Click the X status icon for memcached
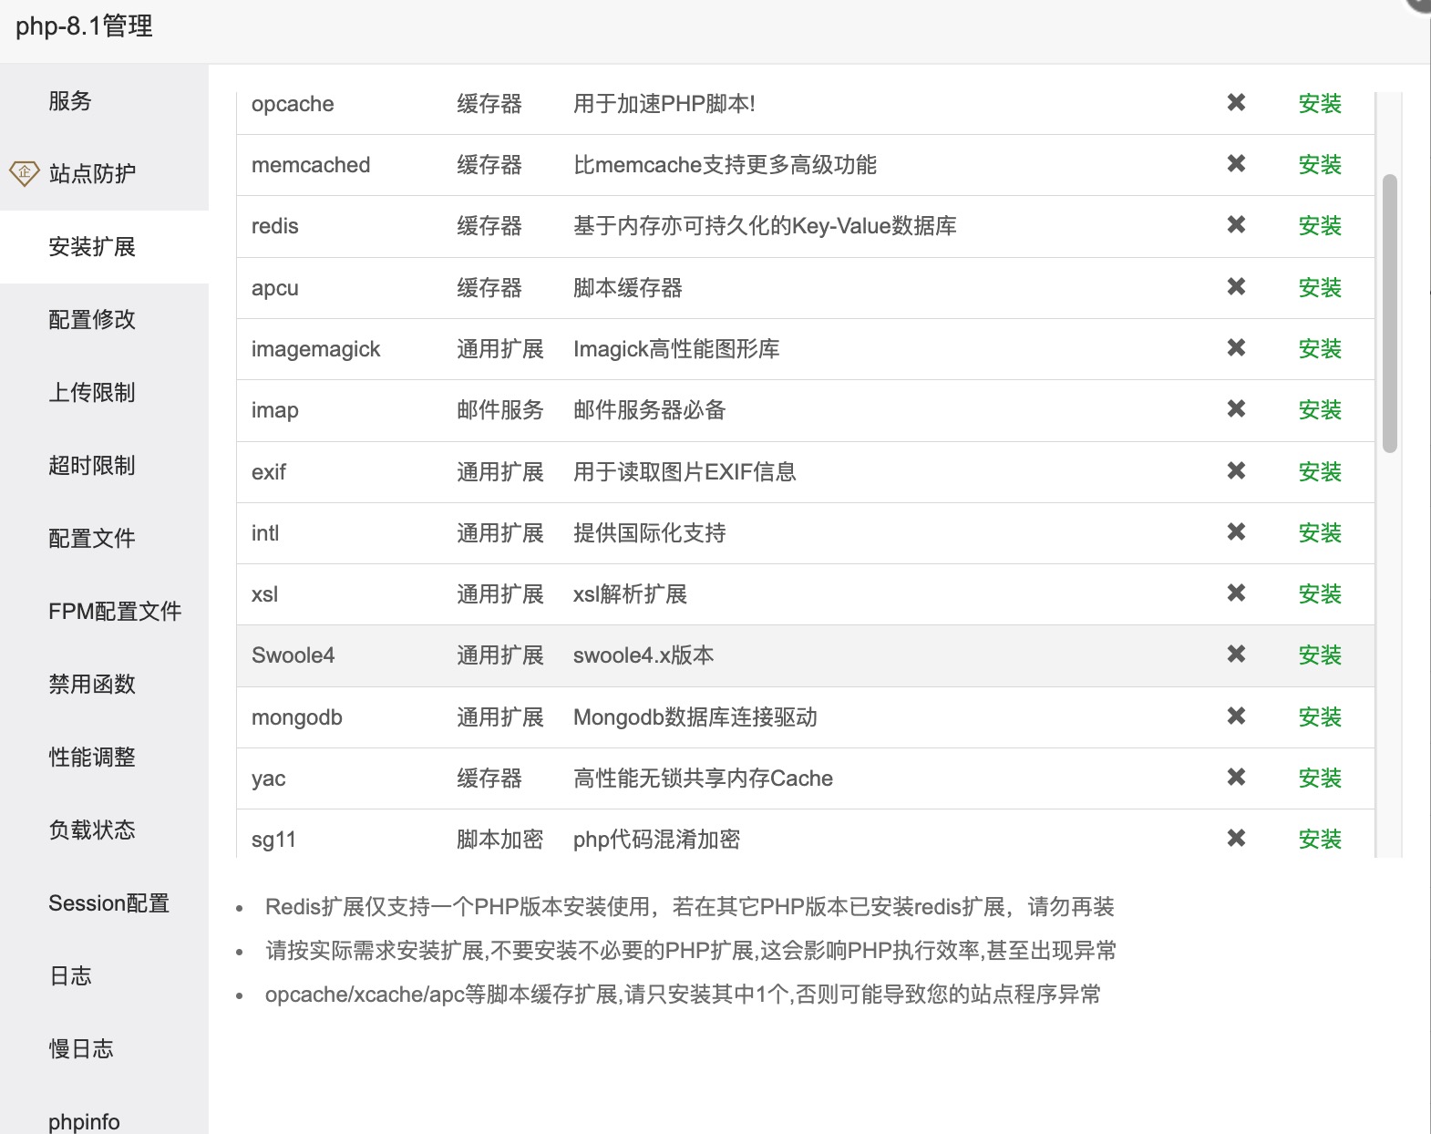Image resolution: width=1431 pixels, height=1134 pixels. (x=1236, y=163)
